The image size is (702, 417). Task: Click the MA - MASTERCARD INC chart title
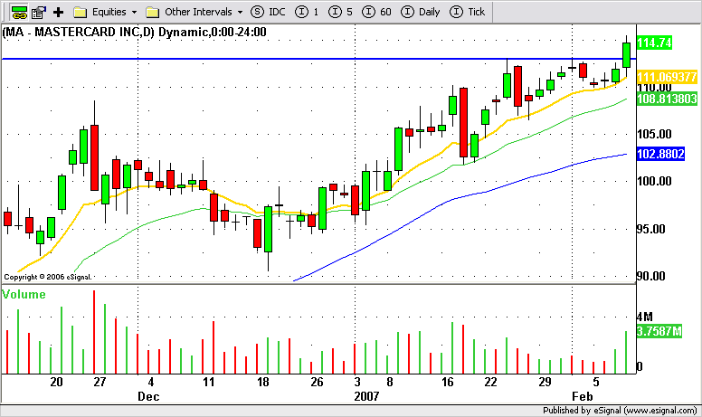pyautogui.click(x=134, y=33)
